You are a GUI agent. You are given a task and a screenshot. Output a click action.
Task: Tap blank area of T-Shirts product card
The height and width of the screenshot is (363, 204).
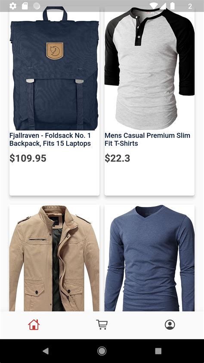pos(149,179)
